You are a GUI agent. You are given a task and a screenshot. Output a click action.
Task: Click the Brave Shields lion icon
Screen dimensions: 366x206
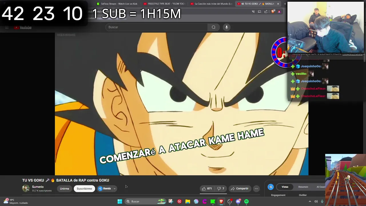(273, 11)
